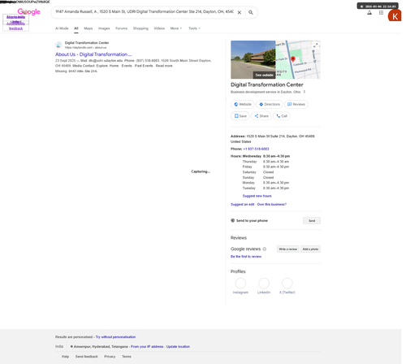This screenshot has width=406, height=364.
Task: Expand the map with the arrows icon
Action: 316,45
